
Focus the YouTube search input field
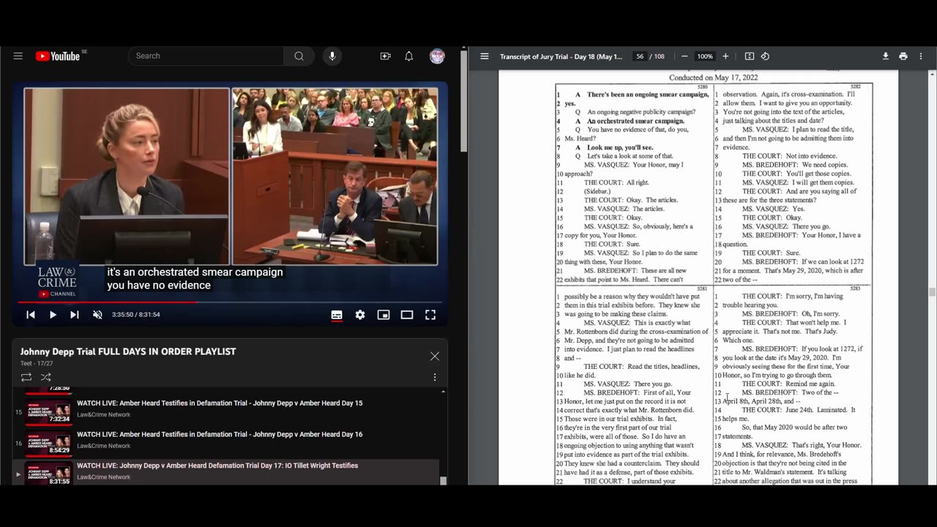click(x=206, y=56)
